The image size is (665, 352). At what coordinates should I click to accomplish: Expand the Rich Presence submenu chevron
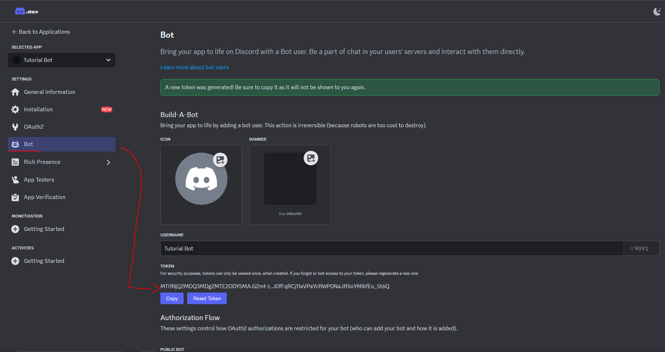[x=108, y=162]
